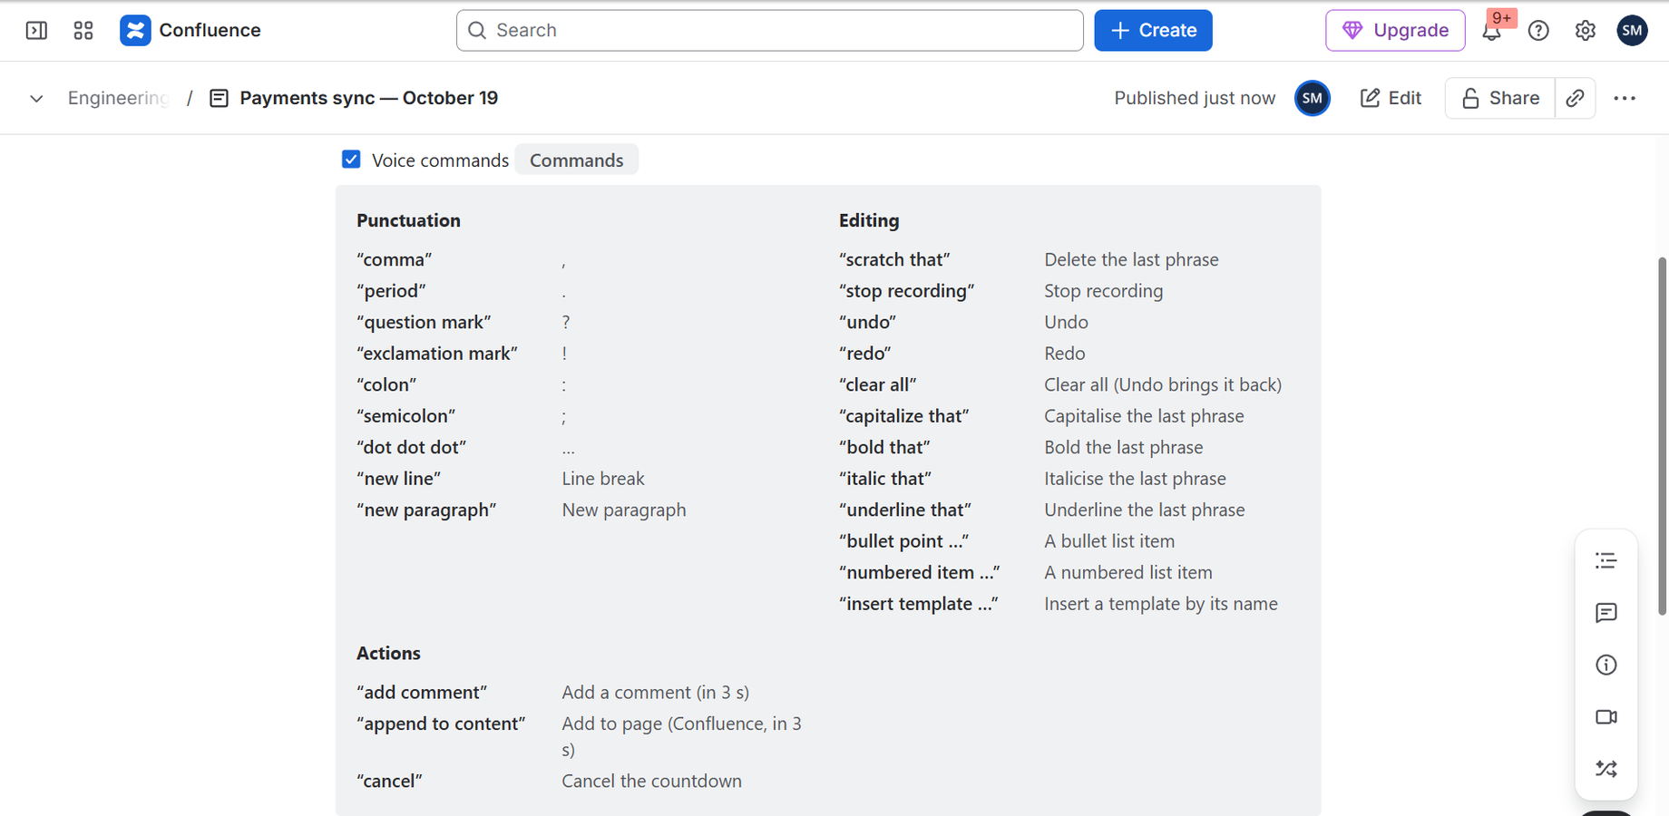
Task: Click the “cancel” command text
Action: pyautogui.click(x=389, y=781)
